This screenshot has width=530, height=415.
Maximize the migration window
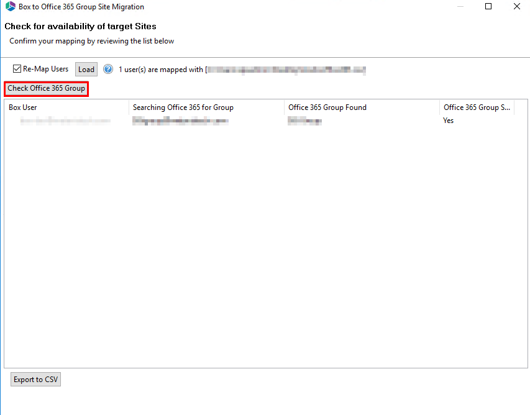[488, 6]
